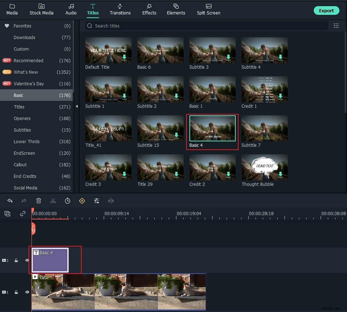Add a keyframe with the diamond icon
This screenshot has height=312, width=347.
[82, 201]
